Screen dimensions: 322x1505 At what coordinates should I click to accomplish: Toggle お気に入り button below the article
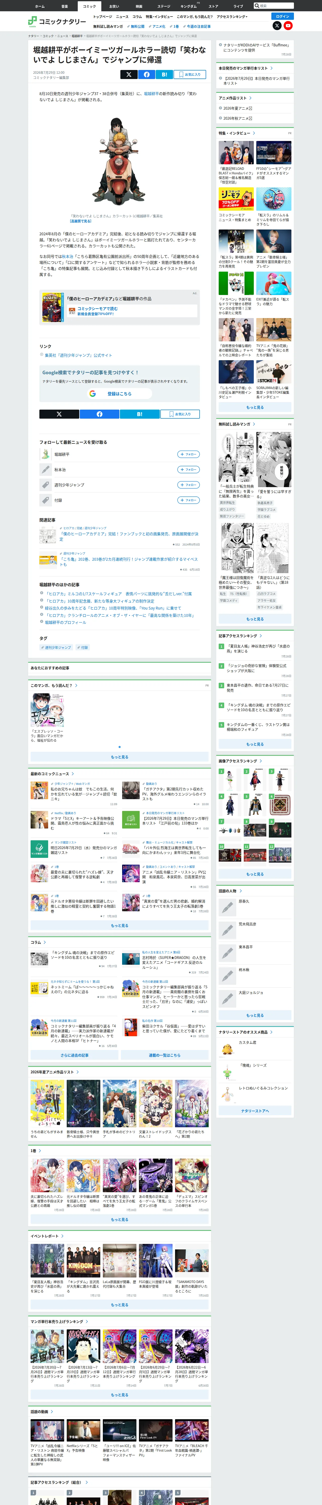click(x=180, y=414)
